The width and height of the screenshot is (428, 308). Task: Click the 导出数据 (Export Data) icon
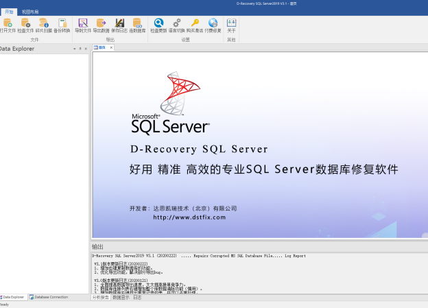point(101,23)
